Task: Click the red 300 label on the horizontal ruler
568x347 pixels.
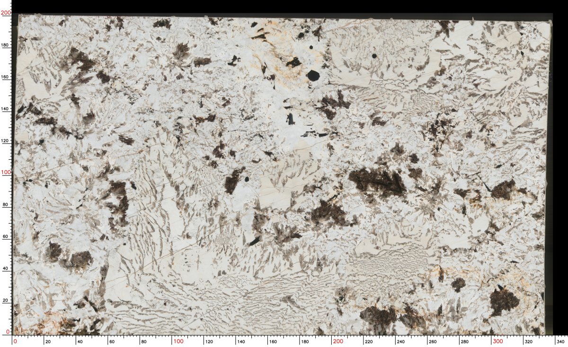Action: coord(498,341)
